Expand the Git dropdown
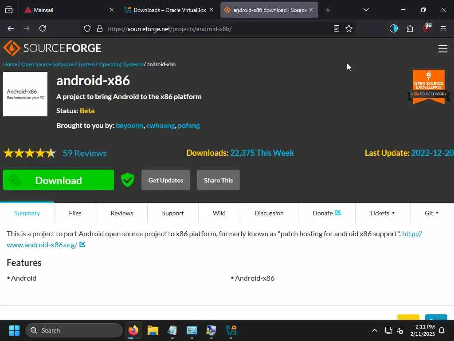This screenshot has height=341, width=454. [432, 213]
